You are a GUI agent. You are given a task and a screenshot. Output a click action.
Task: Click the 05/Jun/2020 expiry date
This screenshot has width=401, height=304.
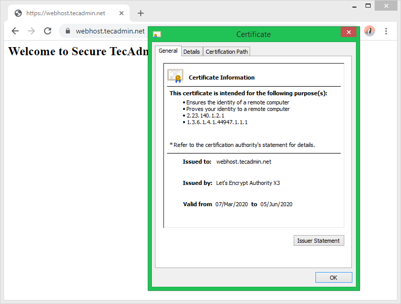[x=276, y=204]
